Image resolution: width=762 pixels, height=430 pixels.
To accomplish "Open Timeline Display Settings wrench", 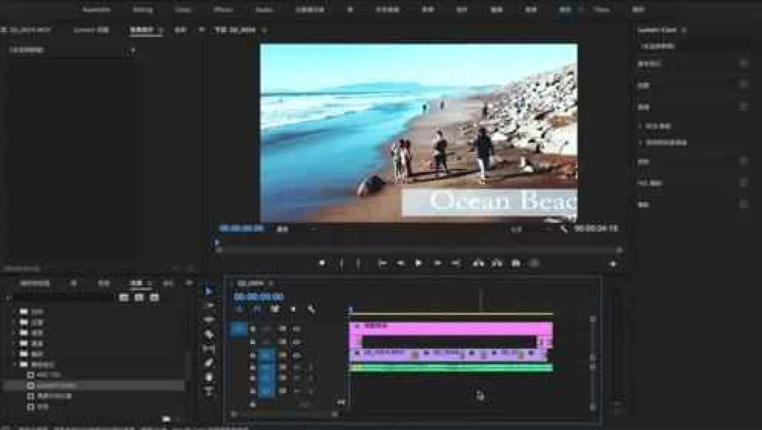I will (x=311, y=309).
